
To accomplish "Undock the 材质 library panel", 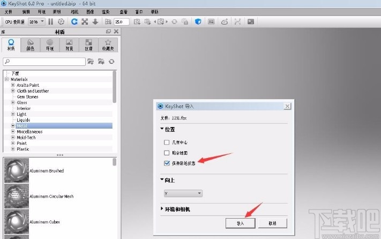I will 108,31.
